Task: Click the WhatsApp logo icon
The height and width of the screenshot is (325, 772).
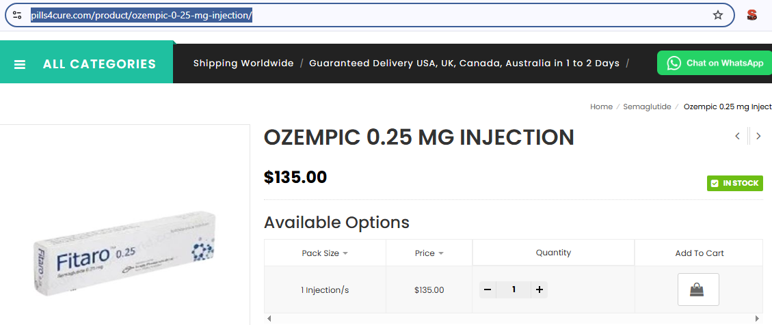Action: point(674,63)
